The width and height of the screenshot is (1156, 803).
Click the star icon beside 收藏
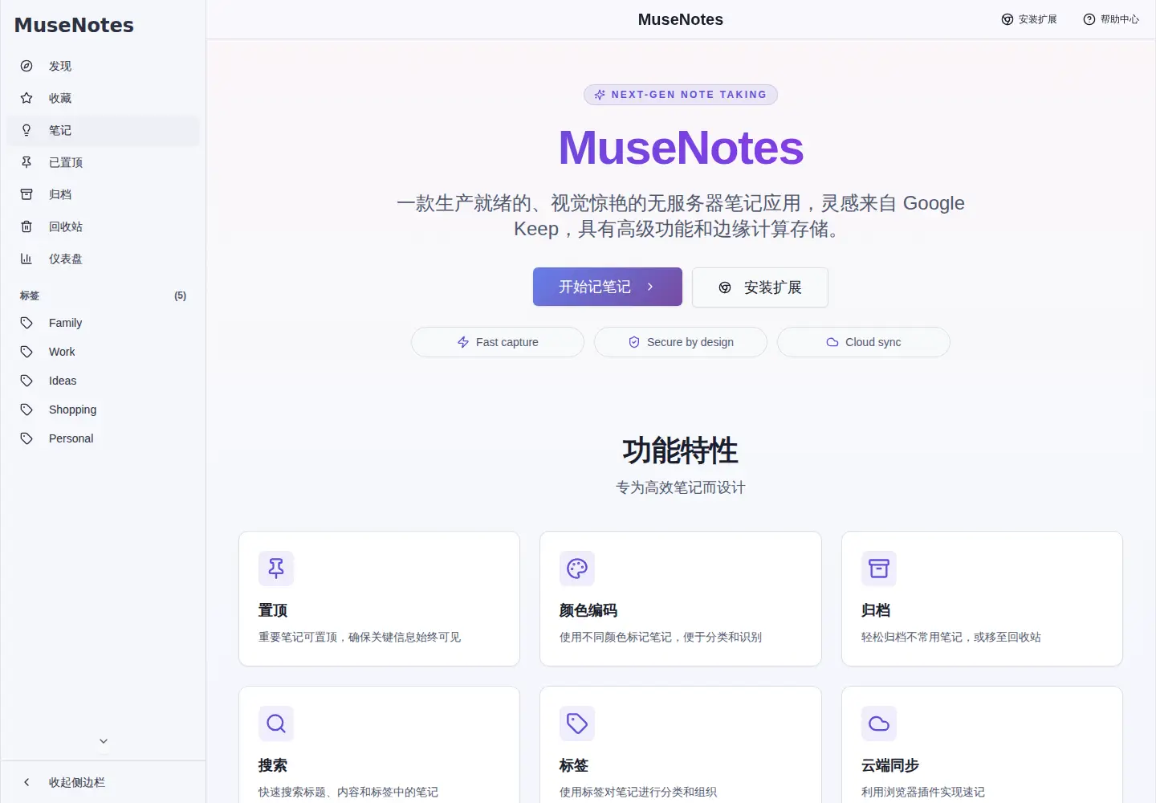click(26, 98)
